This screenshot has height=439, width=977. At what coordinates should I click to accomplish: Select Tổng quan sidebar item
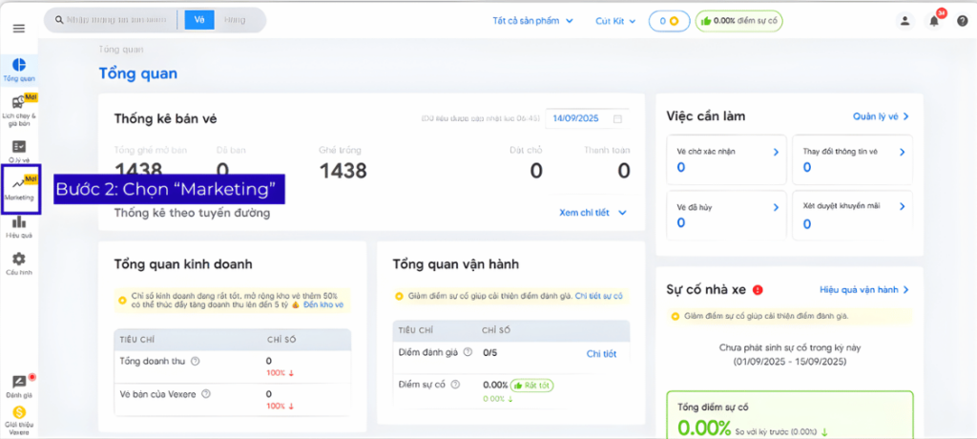click(x=19, y=69)
